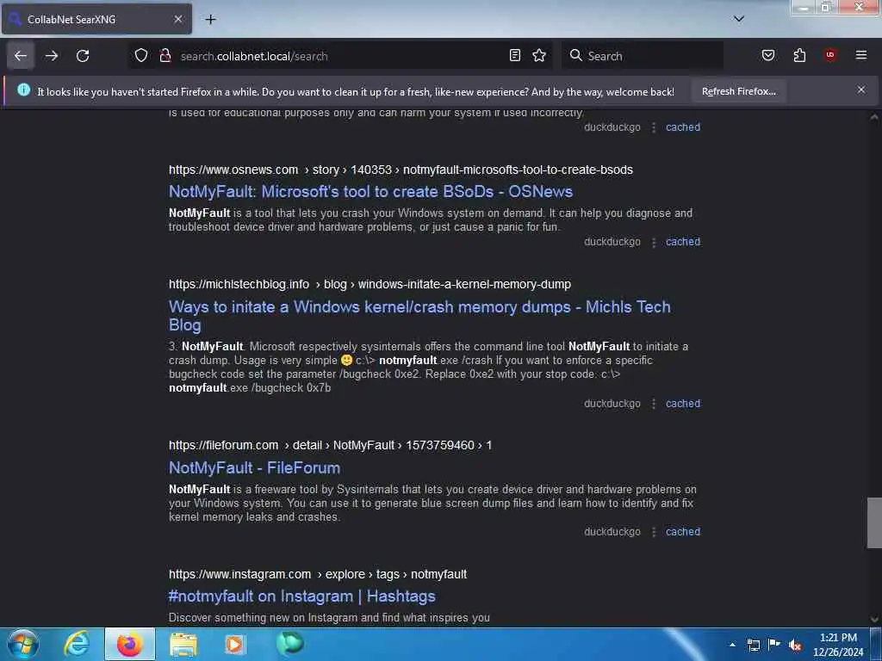The width and height of the screenshot is (882, 661).
Task: Open the Action Center flag icon
Action: coord(774,644)
